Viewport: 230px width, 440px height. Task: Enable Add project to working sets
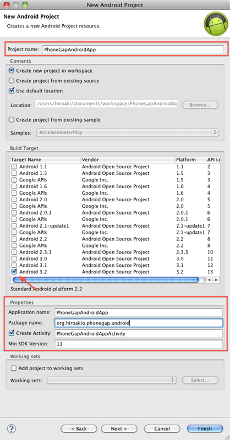point(13,368)
